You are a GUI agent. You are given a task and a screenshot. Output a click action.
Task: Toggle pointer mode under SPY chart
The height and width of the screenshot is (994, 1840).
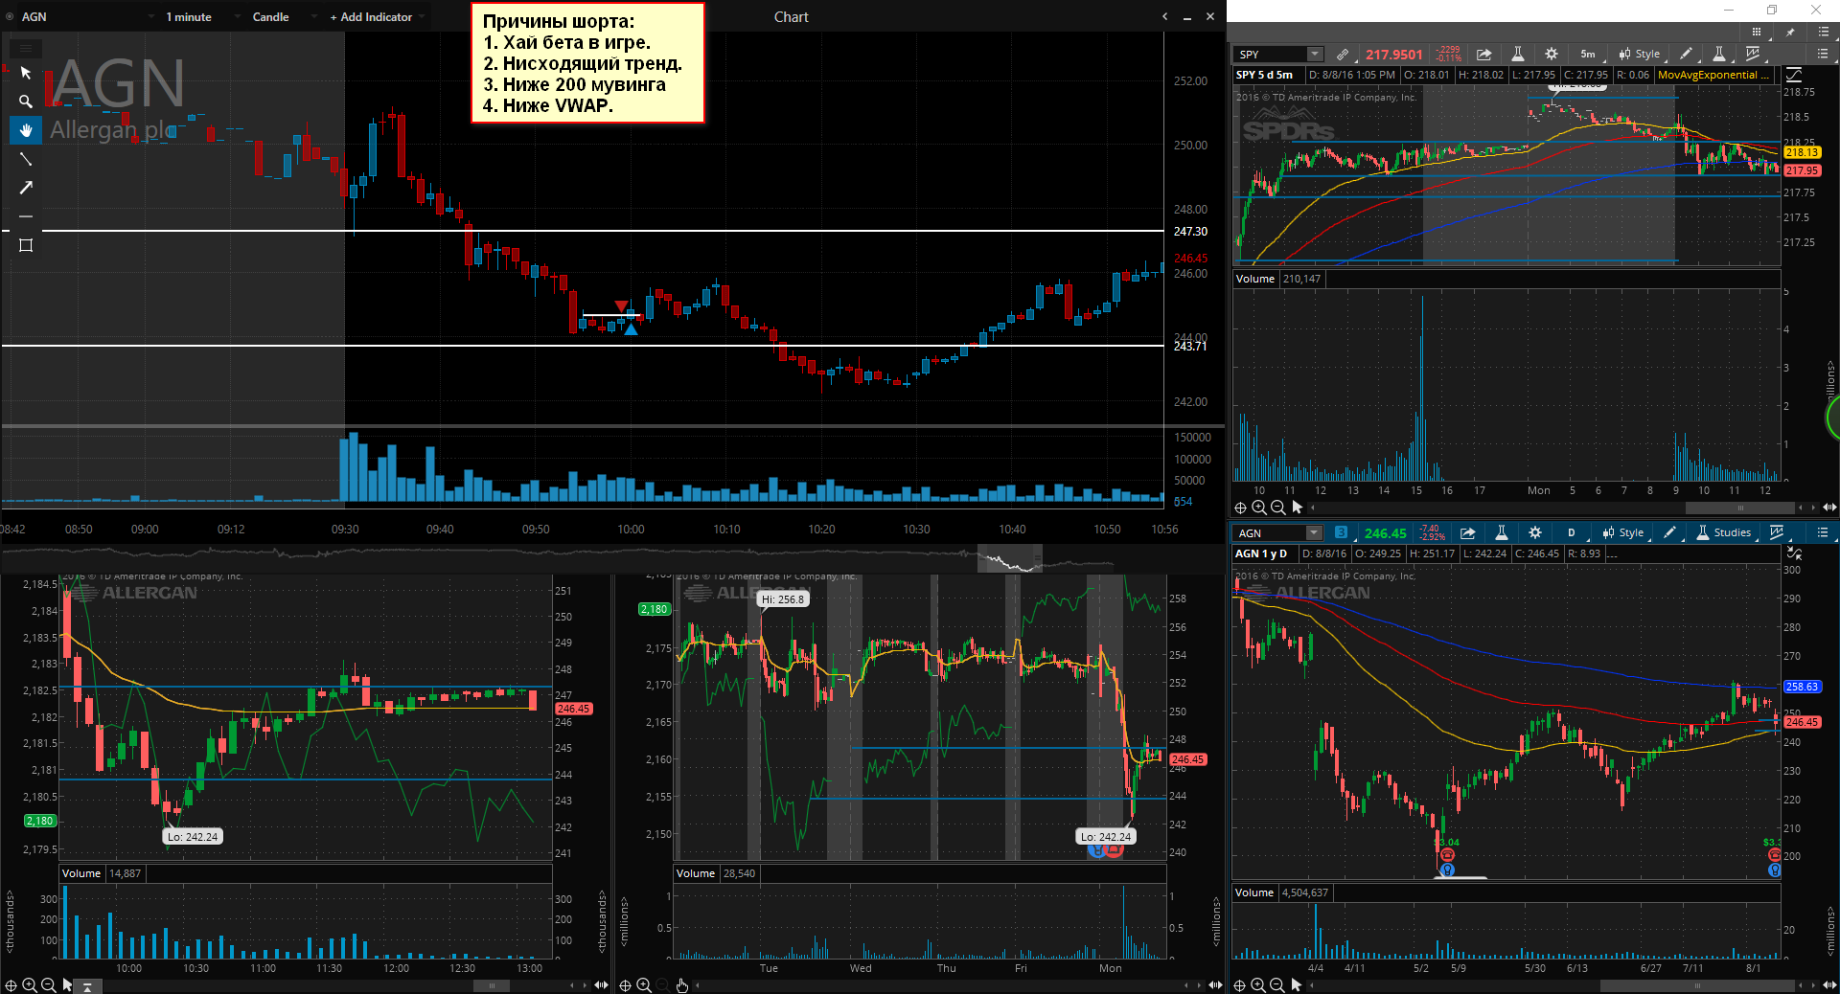click(x=1297, y=508)
